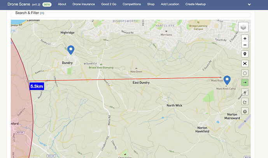Expand the Search & Filter panel
Viewport: 268px width, 158px height.
tap(42, 13)
